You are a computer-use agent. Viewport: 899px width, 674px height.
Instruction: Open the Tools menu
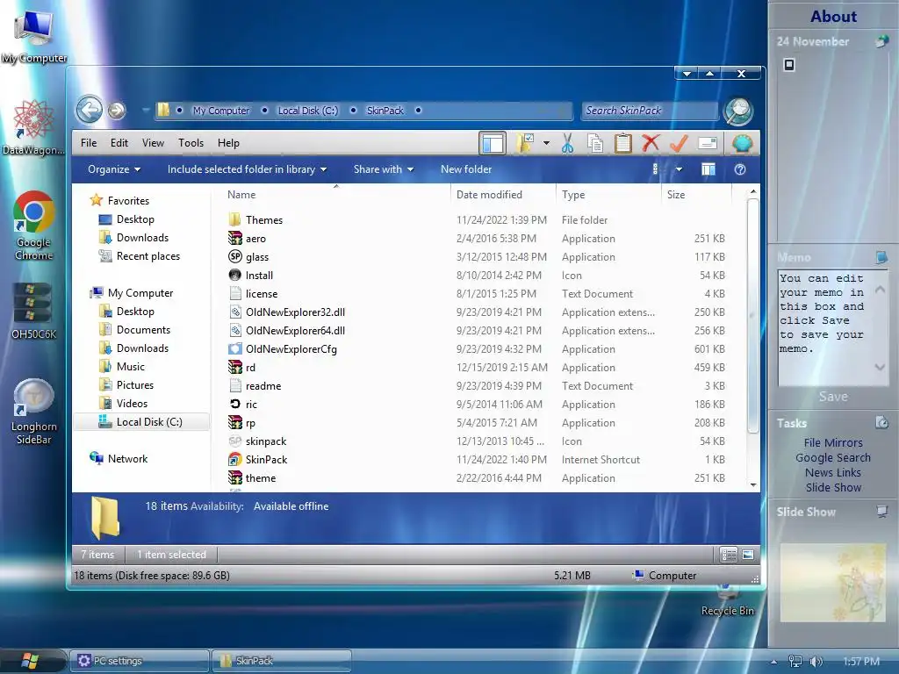tap(191, 143)
